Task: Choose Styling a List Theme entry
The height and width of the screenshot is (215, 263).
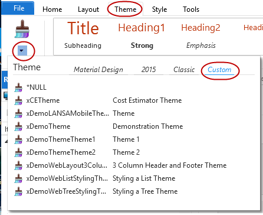Action: pos(144,178)
